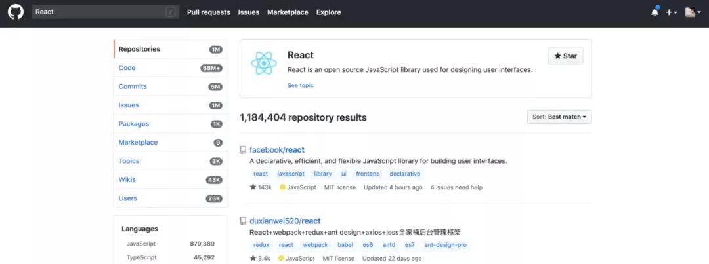
Task: Open the user avatar menu
Action: point(693,12)
